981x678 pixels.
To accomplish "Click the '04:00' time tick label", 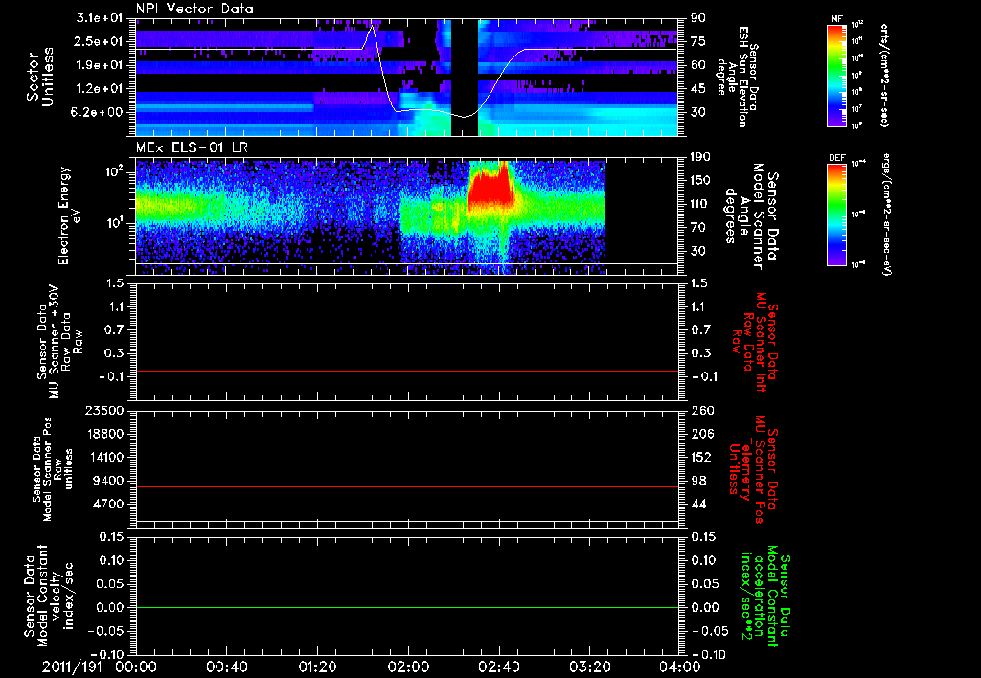I will coord(679,667).
